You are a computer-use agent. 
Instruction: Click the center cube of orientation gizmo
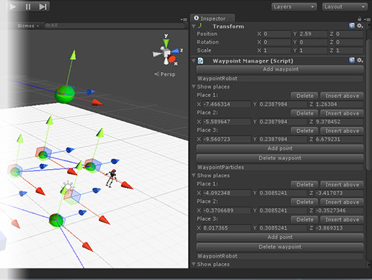166,53
